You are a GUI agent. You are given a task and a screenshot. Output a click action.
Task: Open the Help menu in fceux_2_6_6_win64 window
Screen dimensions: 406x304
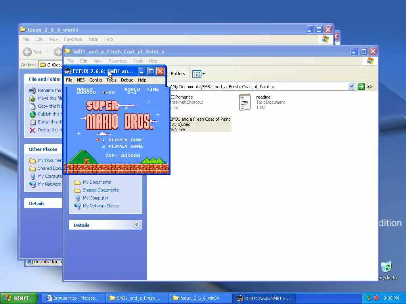pos(109,39)
